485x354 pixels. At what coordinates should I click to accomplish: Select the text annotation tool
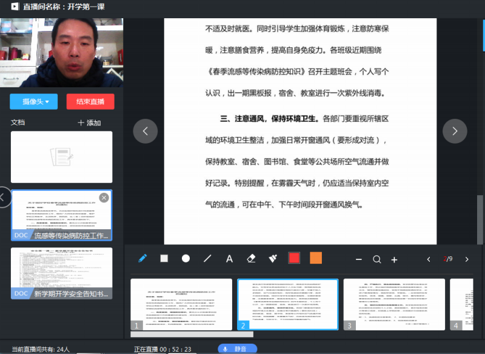[229, 258]
